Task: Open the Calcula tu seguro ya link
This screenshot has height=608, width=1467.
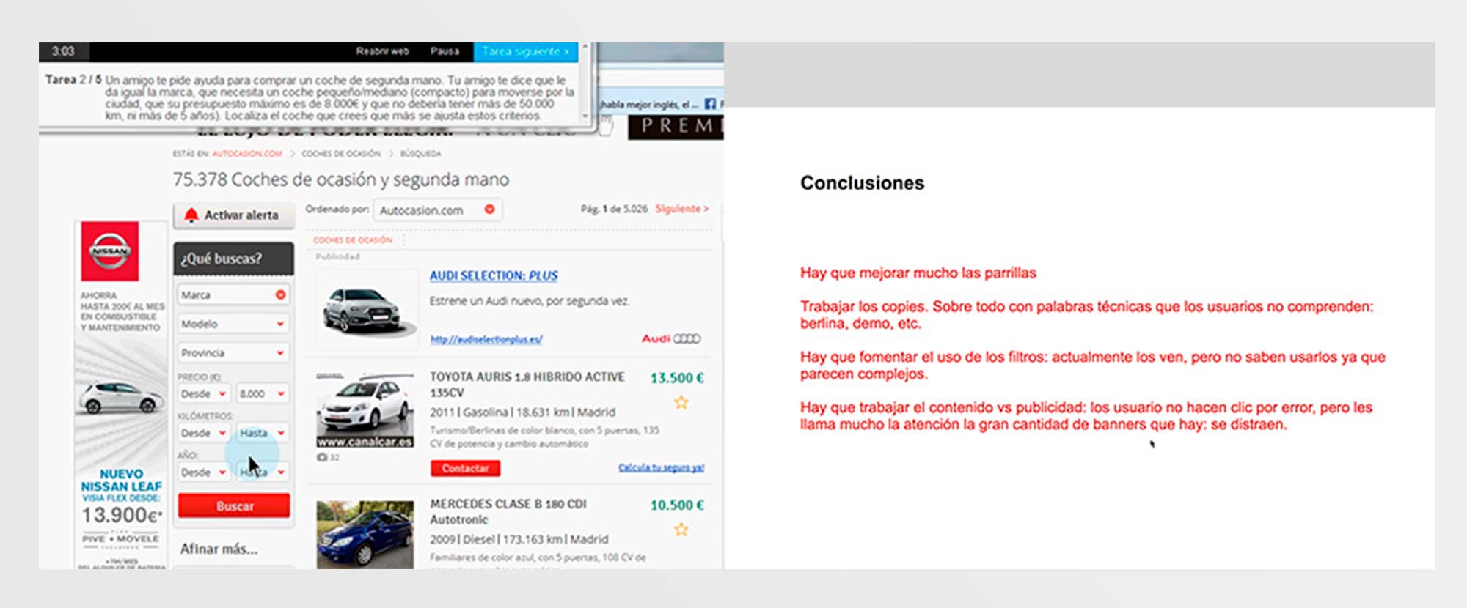Action: (661, 467)
